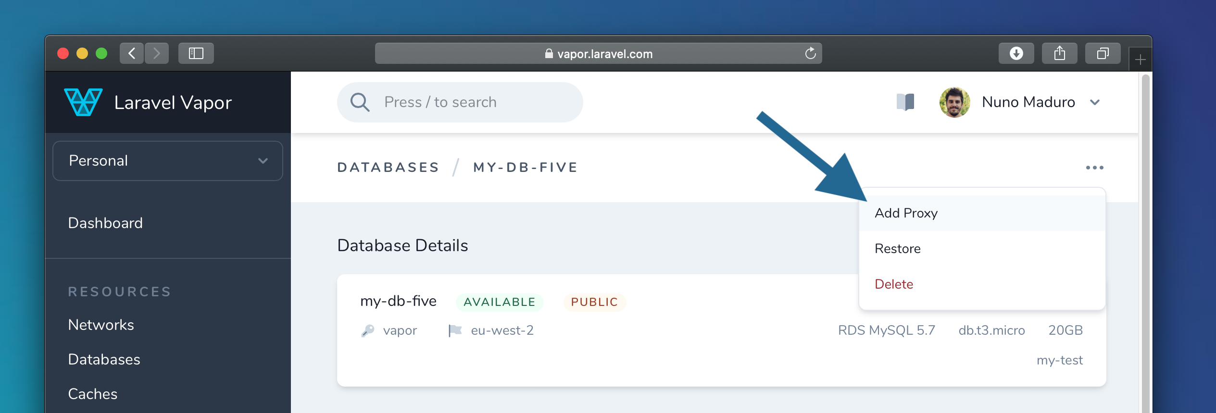Open Caches in the sidebar
Image resolution: width=1216 pixels, height=413 pixels.
coord(93,394)
